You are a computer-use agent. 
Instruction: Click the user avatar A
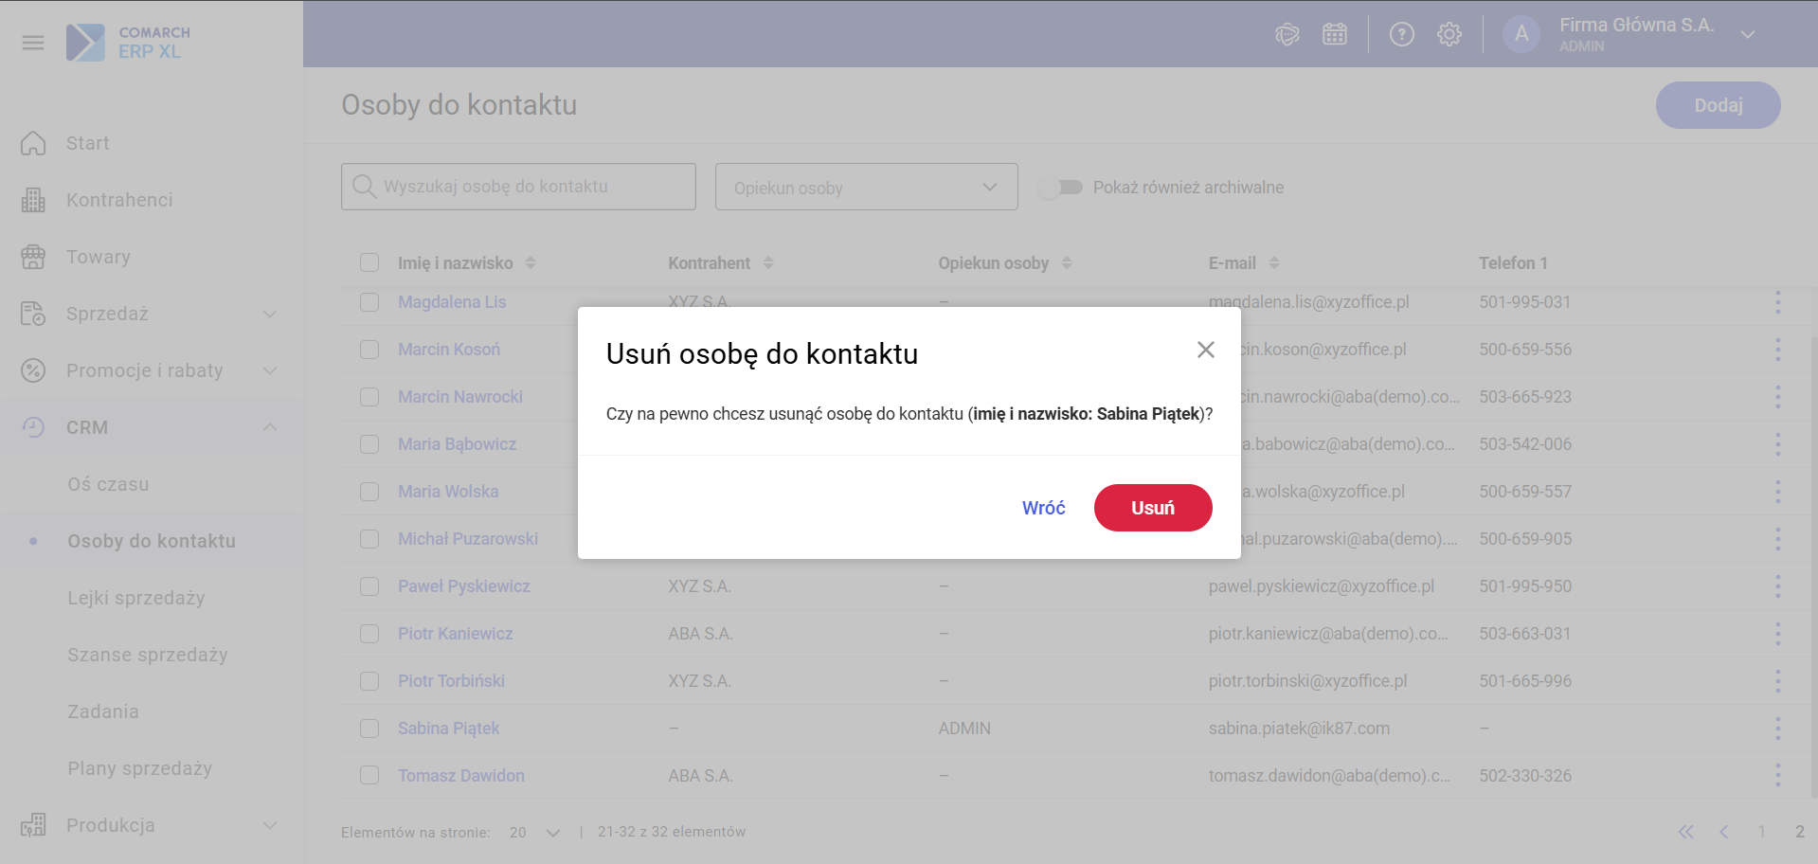(x=1521, y=34)
